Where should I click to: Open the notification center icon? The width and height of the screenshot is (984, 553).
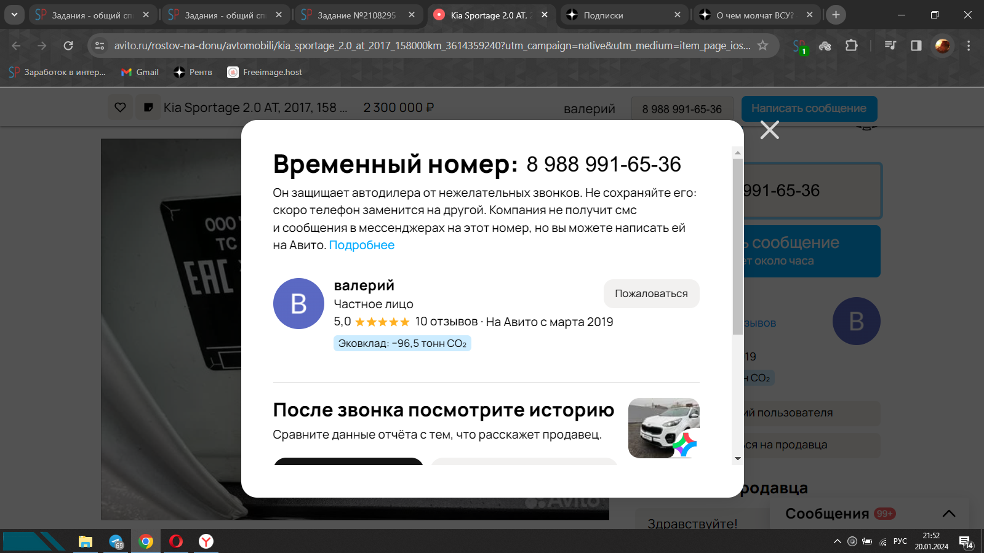tap(966, 542)
